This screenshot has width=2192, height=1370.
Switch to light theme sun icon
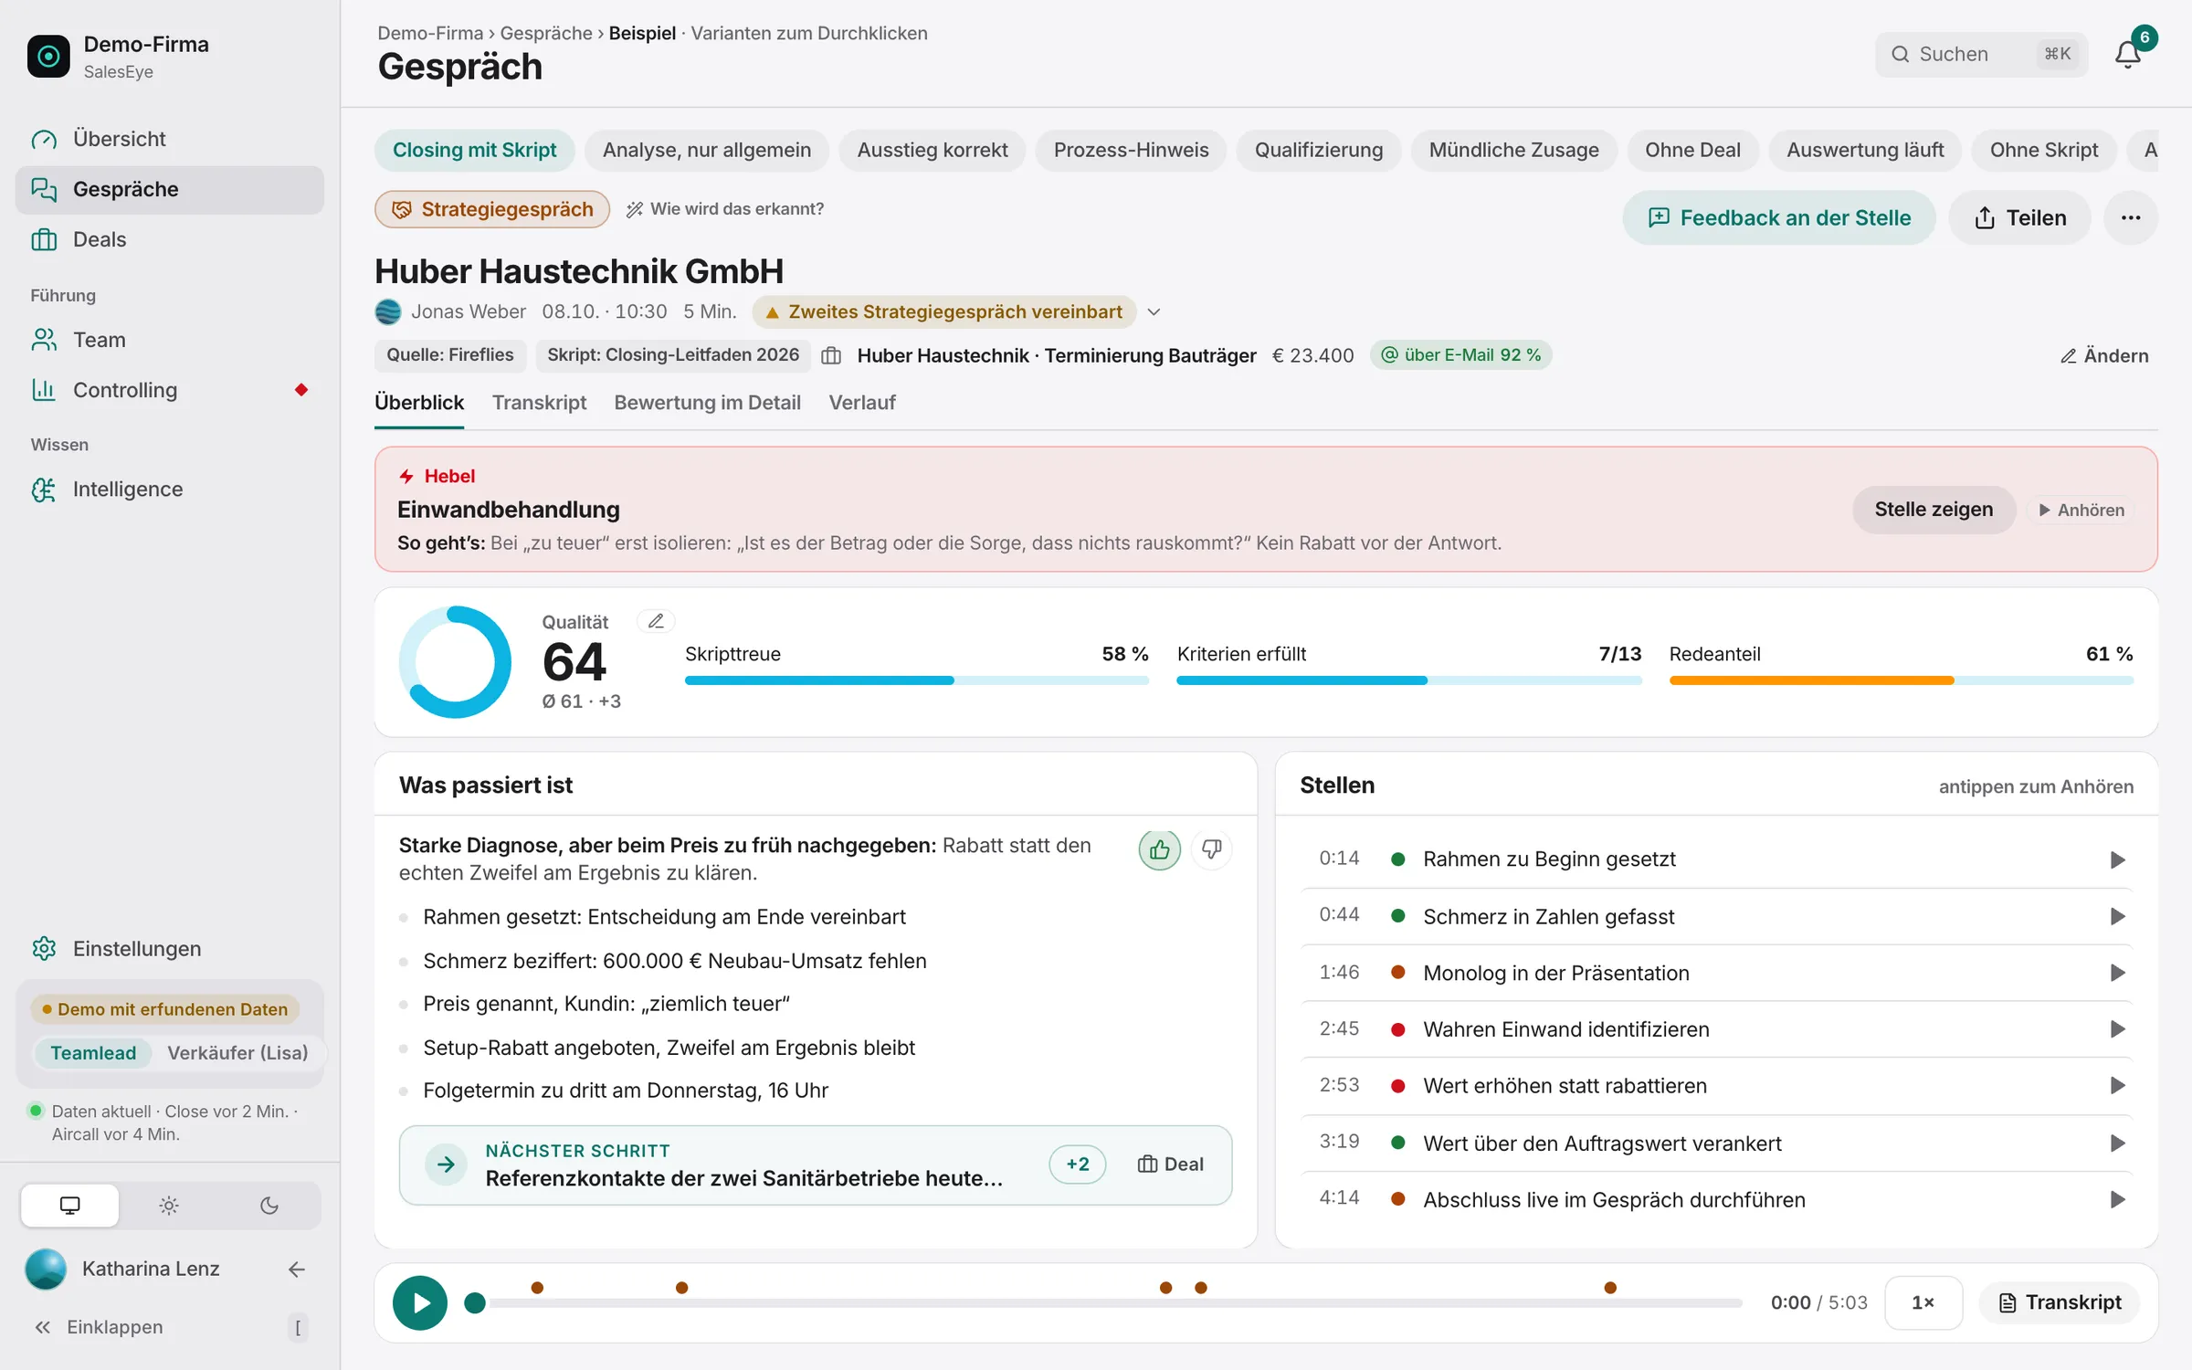[169, 1205]
